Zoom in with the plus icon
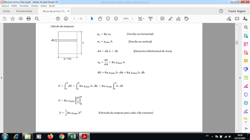 [116, 19]
